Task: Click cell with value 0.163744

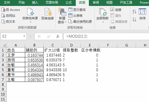Action: point(34,55)
